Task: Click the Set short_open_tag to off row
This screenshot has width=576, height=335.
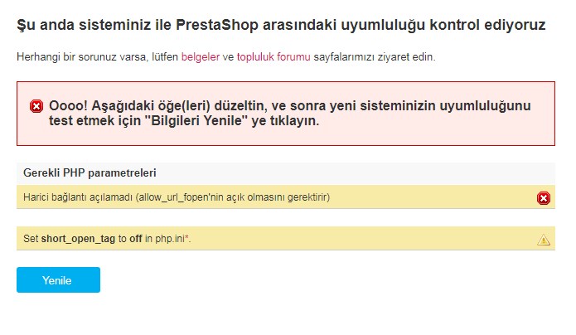Action: 286,239
